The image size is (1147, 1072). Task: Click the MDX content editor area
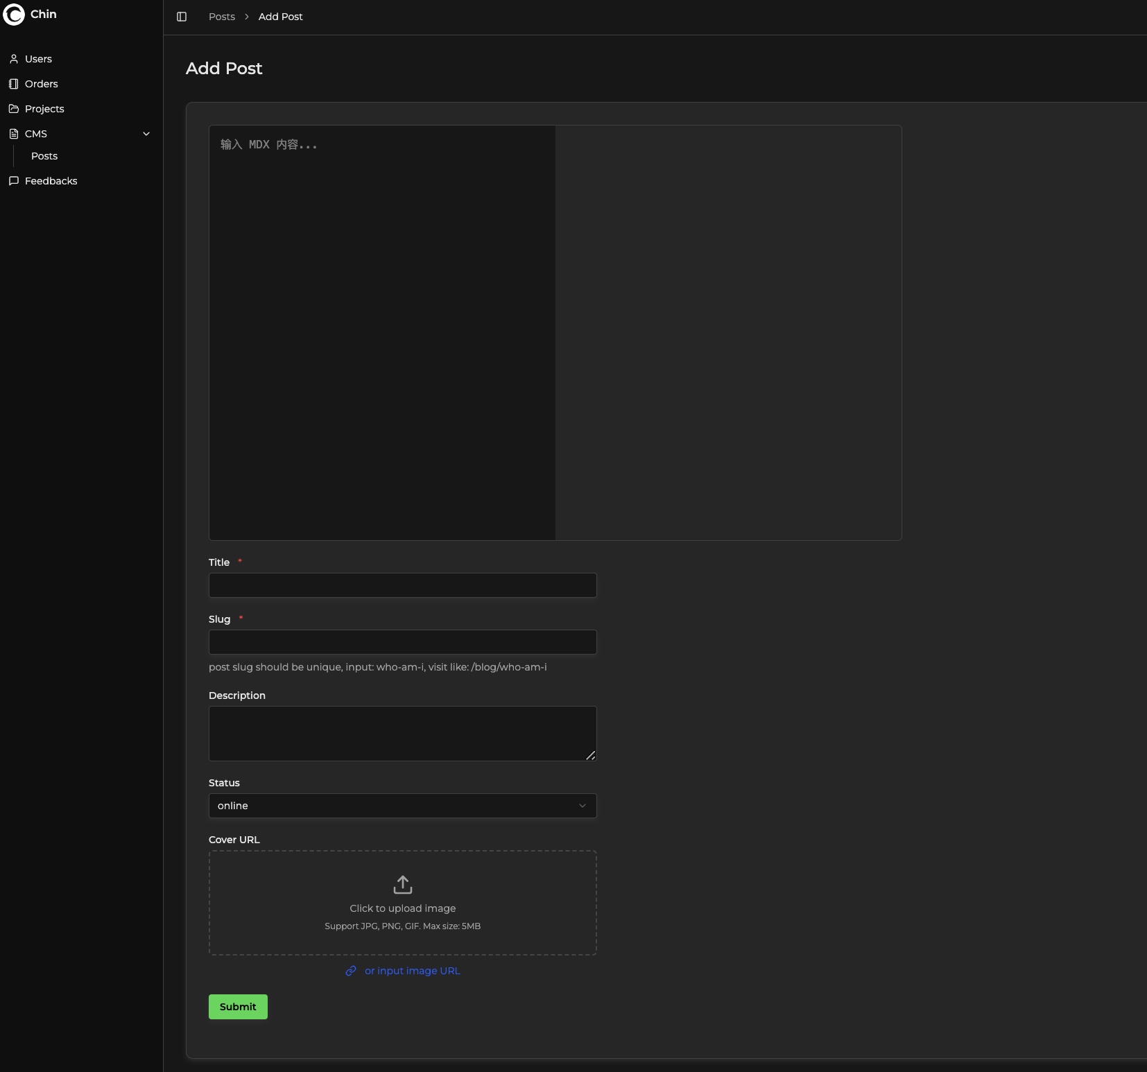pyautogui.click(x=382, y=333)
